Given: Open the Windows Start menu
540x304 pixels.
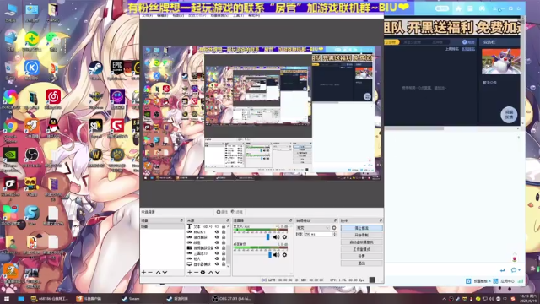Looking at the screenshot, I should [7, 299].
